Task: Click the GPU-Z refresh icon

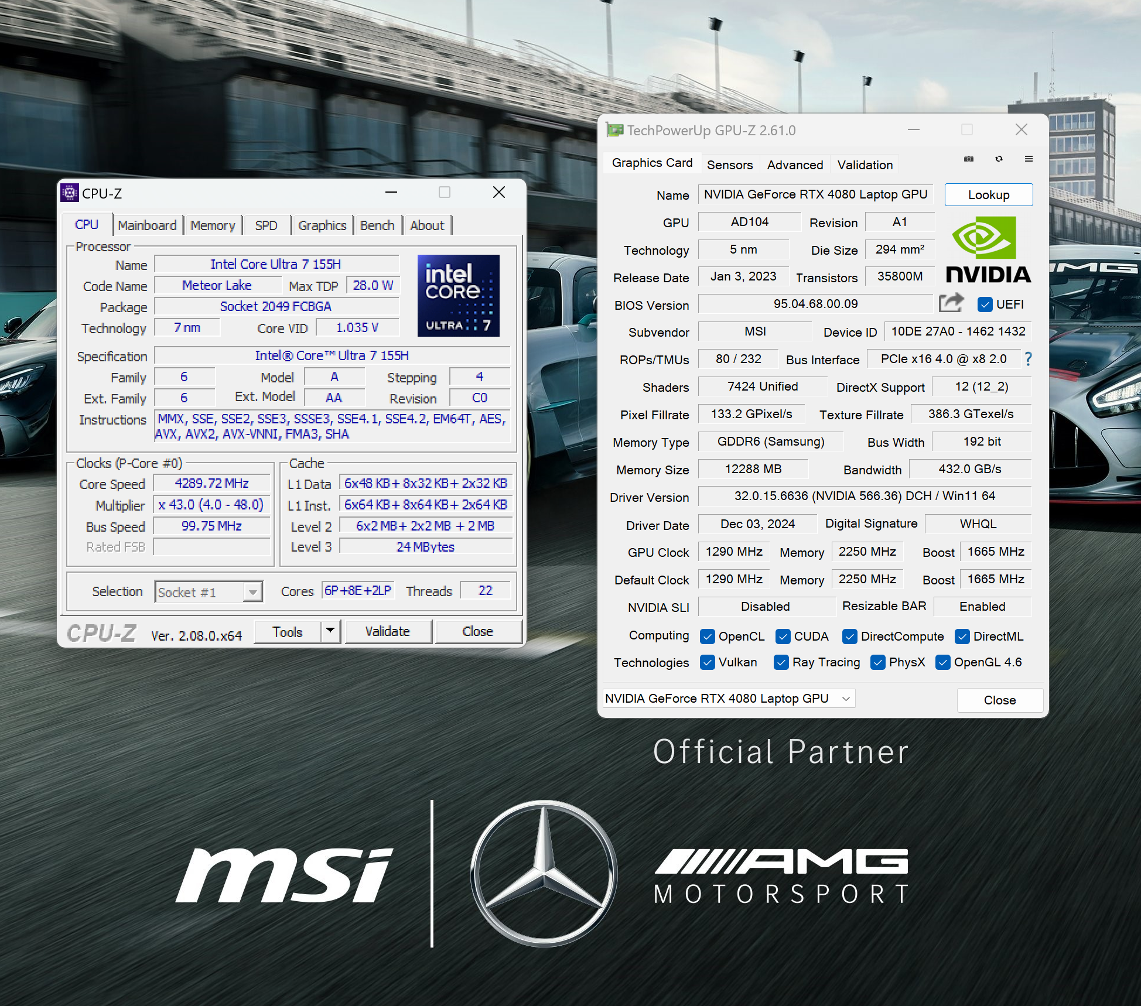Action: click(x=999, y=159)
